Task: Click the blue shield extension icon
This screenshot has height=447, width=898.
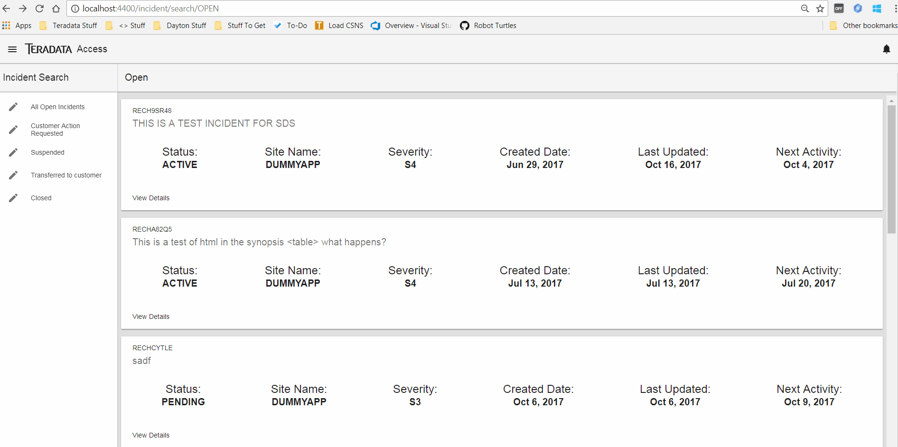Action: 858,9
